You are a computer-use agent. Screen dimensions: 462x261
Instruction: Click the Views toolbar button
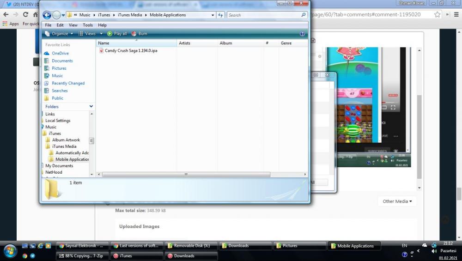(x=87, y=34)
